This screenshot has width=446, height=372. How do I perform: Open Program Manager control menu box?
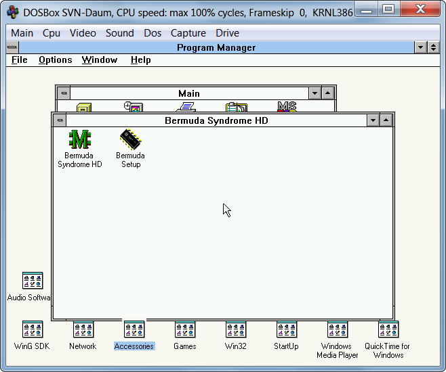coord(12,47)
